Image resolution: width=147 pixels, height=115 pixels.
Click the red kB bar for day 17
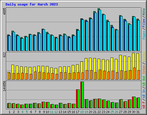pos(77,99)
